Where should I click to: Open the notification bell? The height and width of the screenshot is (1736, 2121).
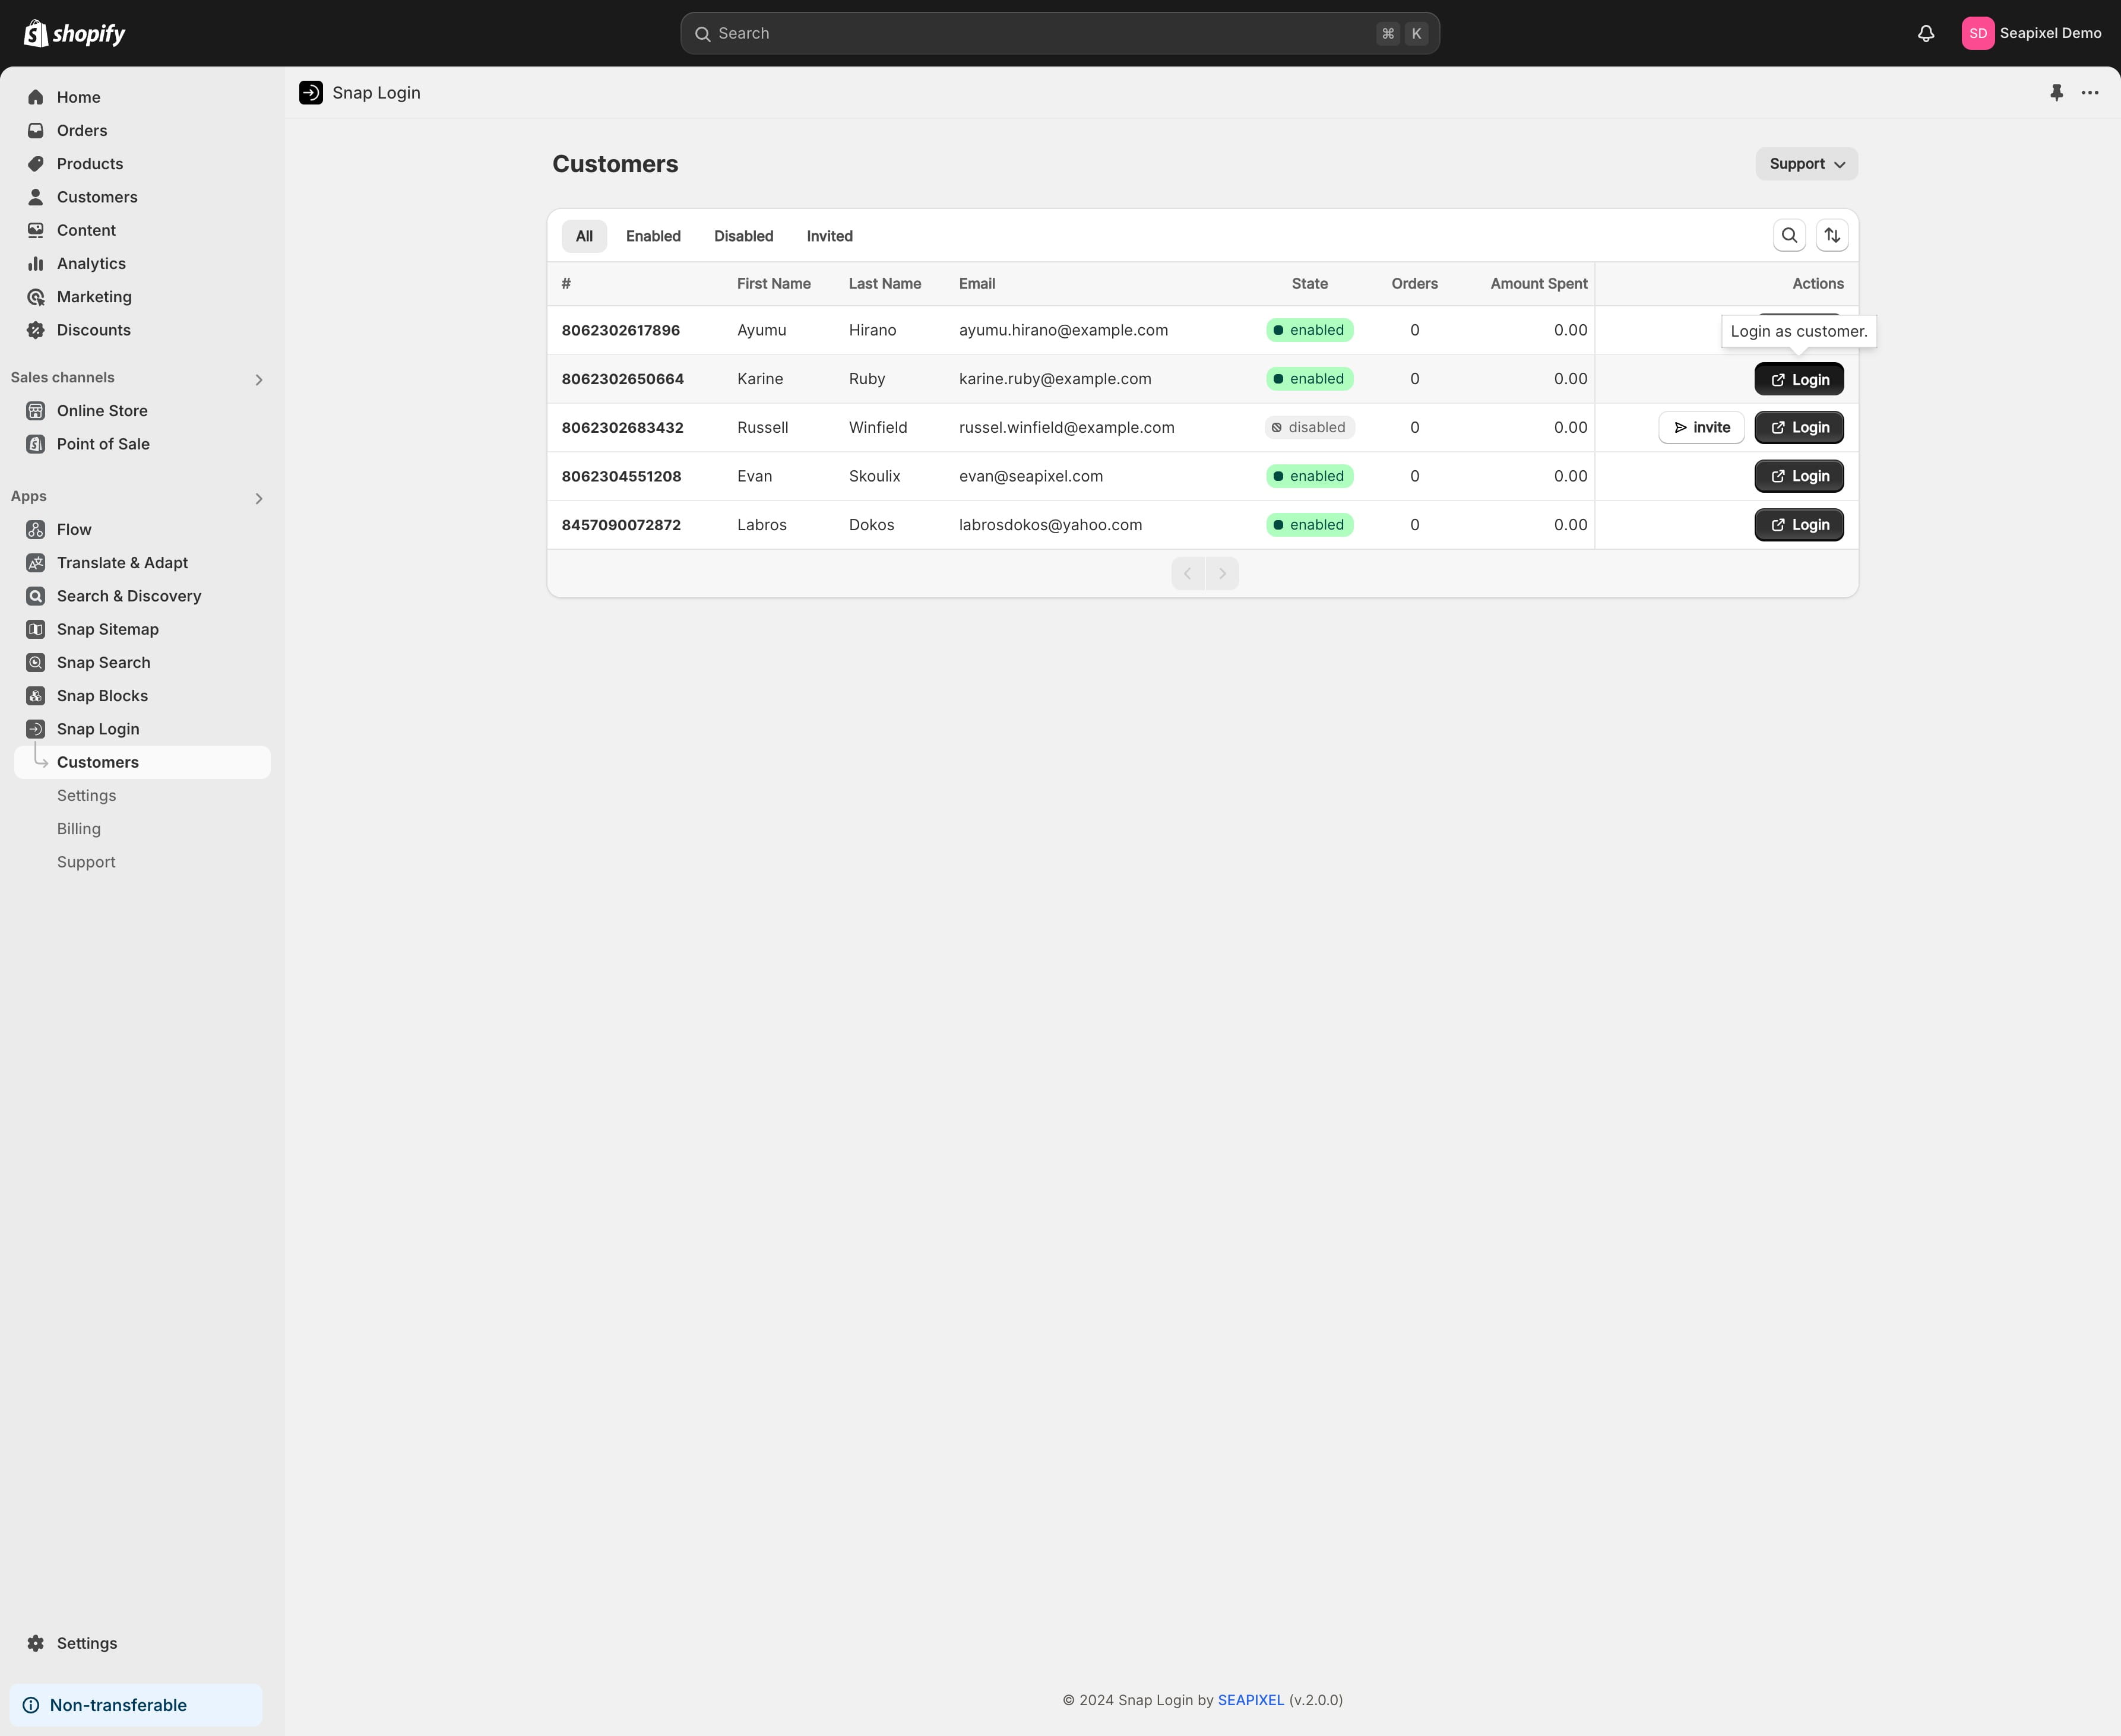(1925, 33)
